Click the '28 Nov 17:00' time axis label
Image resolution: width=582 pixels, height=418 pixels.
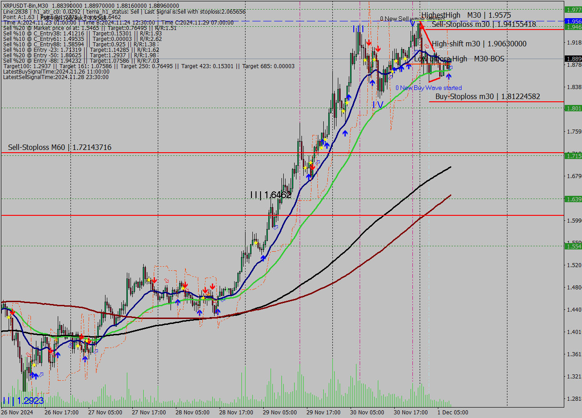click(x=236, y=413)
